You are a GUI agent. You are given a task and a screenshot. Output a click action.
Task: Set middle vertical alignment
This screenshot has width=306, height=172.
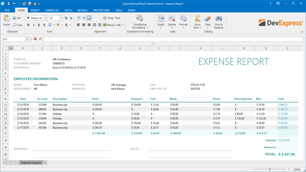[84, 18]
